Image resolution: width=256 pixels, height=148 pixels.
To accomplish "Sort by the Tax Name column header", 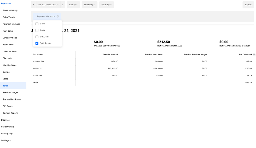I will (38, 55).
